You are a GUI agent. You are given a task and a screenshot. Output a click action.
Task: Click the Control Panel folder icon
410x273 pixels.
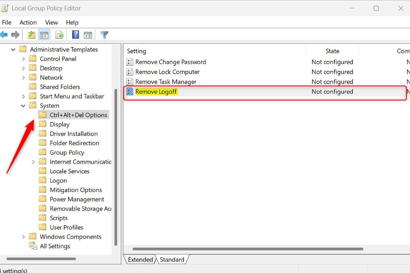(33, 58)
